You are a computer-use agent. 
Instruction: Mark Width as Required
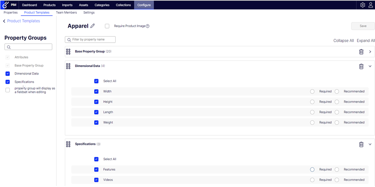click(x=312, y=91)
